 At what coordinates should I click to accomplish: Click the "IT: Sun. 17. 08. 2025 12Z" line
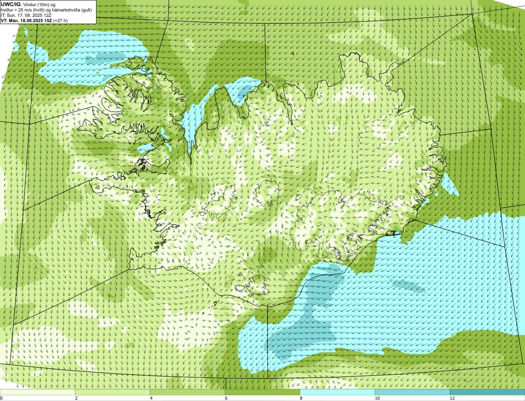26,15
